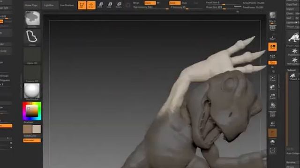
Task: Click the Rotate view icon on right shelf
Action: coord(272,105)
